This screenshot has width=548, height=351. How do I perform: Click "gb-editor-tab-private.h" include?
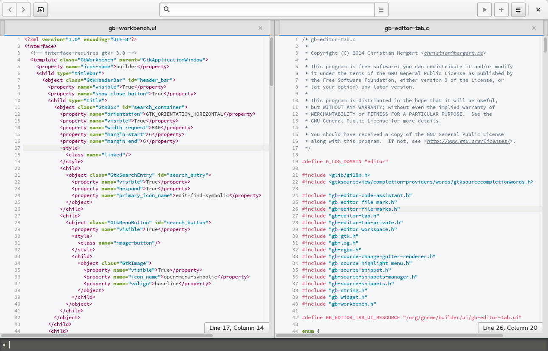(366, 223)
